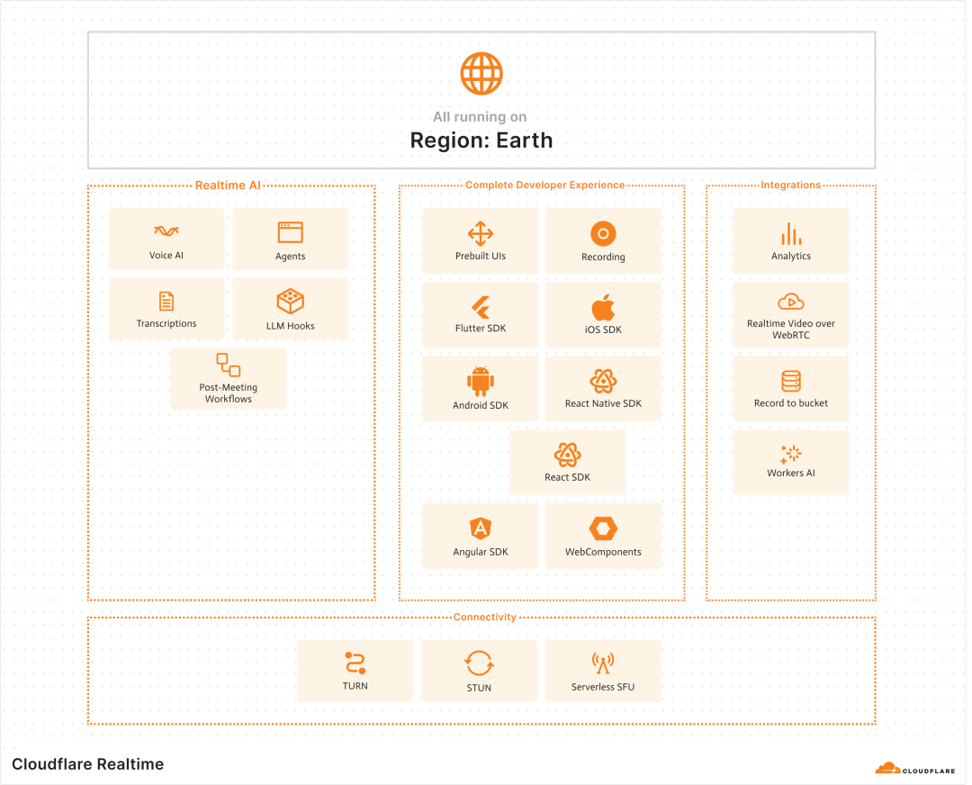Click the Android SDK robot icon

[x=480, y=377]
